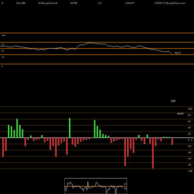
Task: Click the RSI current value label 32.5
Action: (177, 53)
